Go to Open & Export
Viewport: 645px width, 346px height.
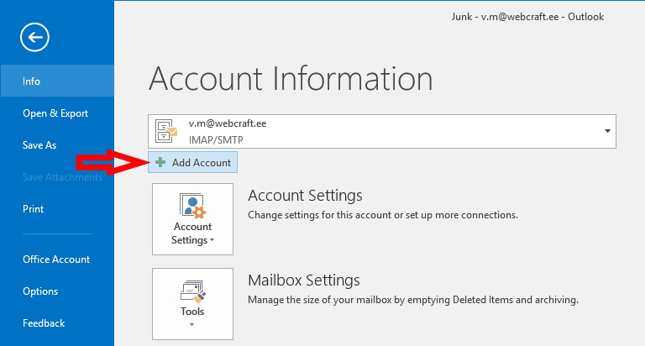click(x=57, y=113)
